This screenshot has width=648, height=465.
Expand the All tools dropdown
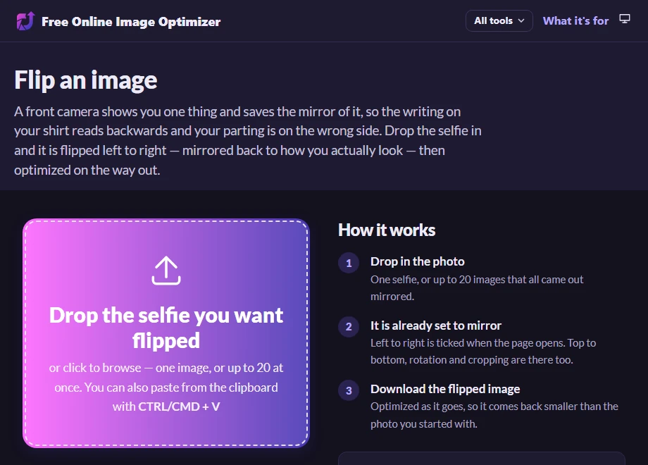click(499, 20)
